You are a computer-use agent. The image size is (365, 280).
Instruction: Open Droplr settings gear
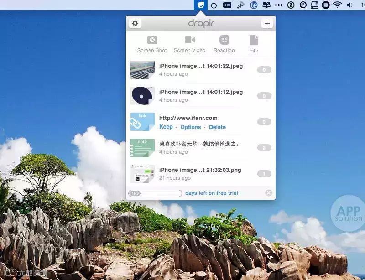pos(135,23)
